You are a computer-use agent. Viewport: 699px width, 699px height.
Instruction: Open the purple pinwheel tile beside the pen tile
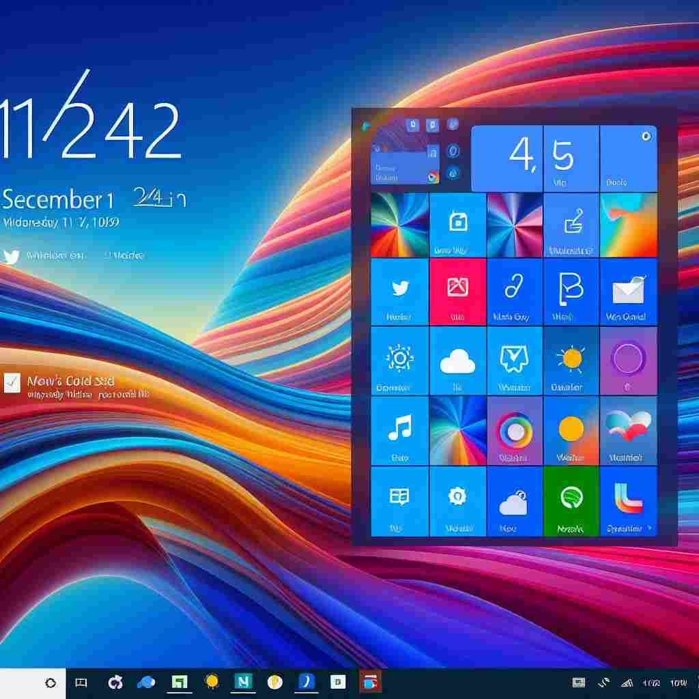coord(515,225)
